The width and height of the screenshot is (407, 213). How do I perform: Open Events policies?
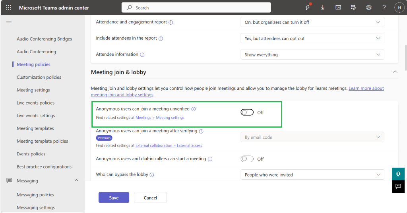pyautogui.click(x=31, y=154)
